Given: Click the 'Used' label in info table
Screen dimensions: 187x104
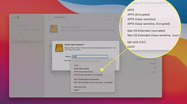Looking at the screenshot, I should (53, 72).
